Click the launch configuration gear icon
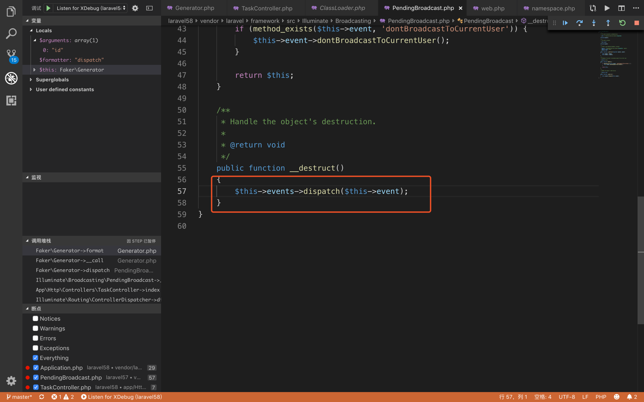The image size is (644, 402). pyautogui.click(x=135, y=8)
